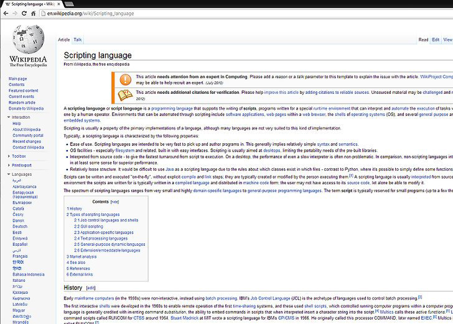Collapse the Interaction sidebar section
The height and width of the screenshot is (324, 453).
pos(9,117)
